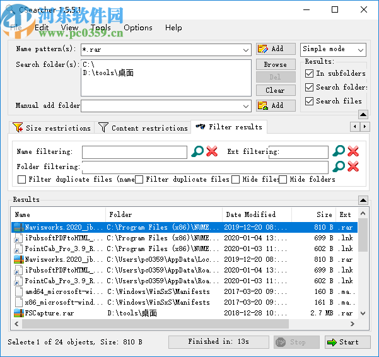Toggle In subfolders checkbox

tap(310, 73)
